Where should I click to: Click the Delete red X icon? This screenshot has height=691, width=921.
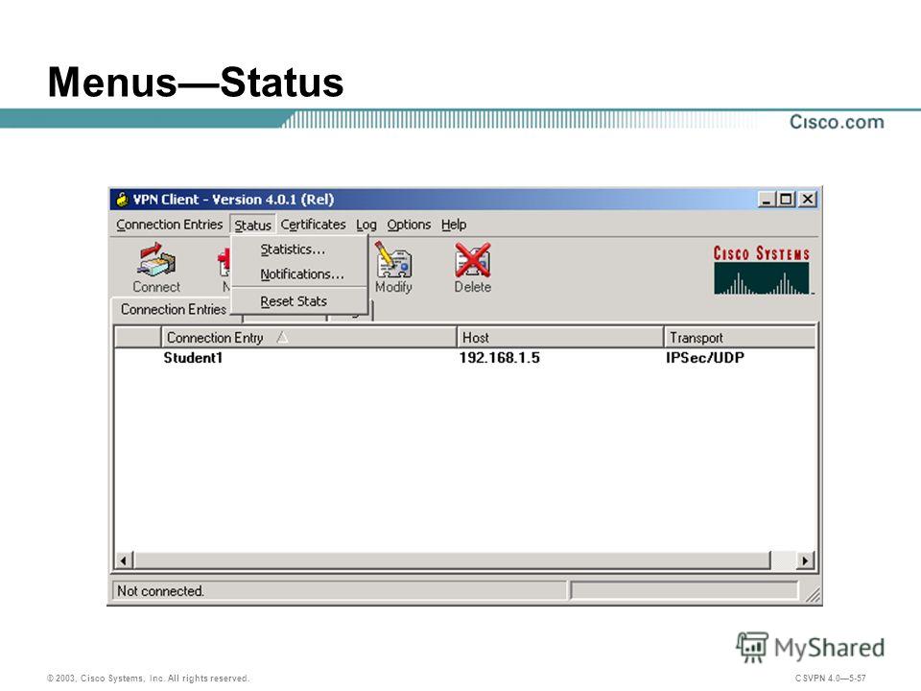coord(473,260)
